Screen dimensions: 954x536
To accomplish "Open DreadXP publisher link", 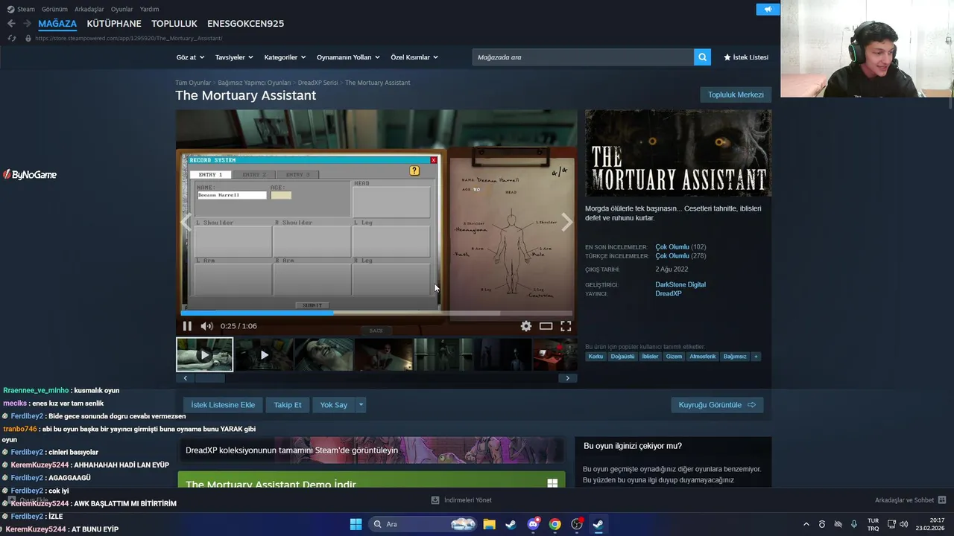I will click(669, 293).
